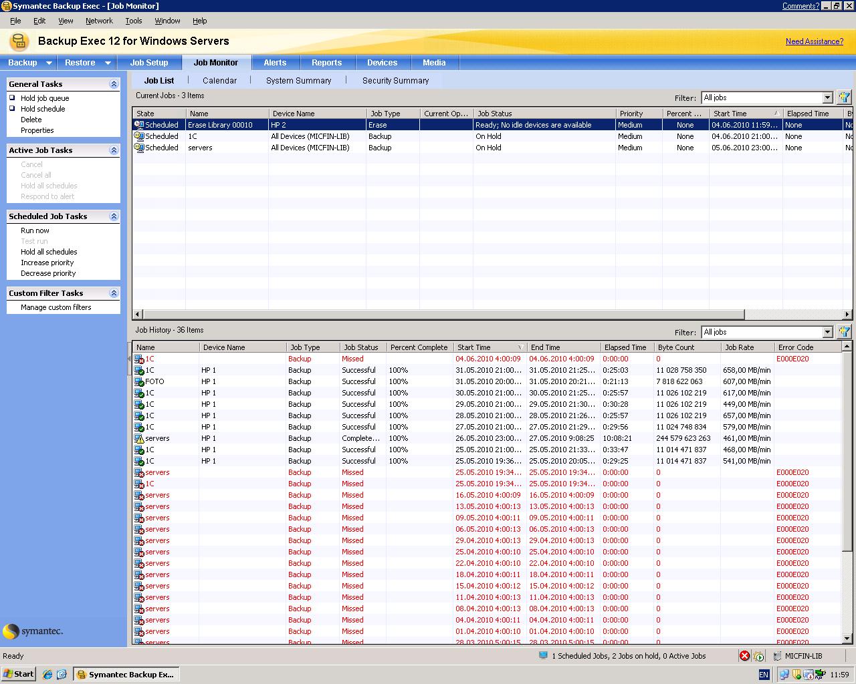Open the Current Jobs filter dropdown
The image size is (856, 684).
coord(827,98)
